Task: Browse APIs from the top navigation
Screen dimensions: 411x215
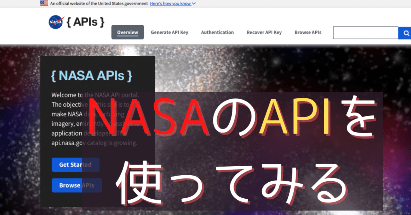Action: point(308,32)
